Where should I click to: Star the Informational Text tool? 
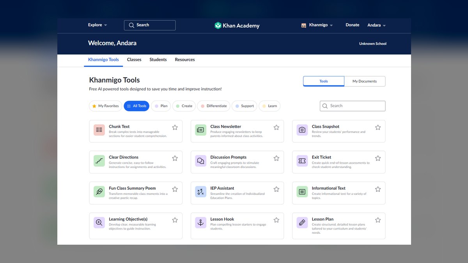pos(378,189)
